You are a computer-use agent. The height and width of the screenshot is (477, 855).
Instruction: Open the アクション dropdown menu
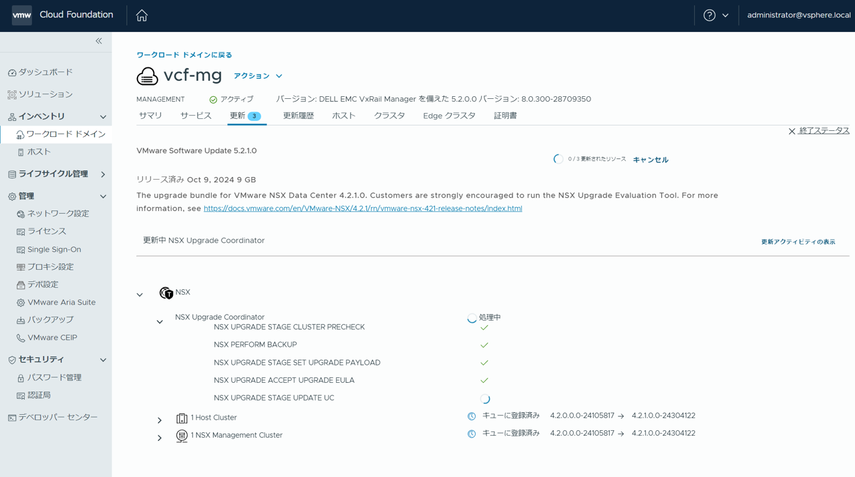[258, 76]
